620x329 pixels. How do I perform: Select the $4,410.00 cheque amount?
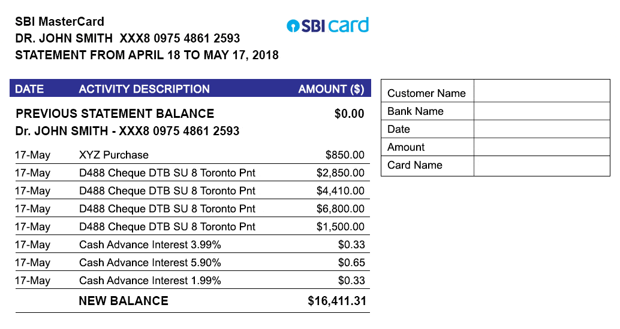click(x=340, y=191)
